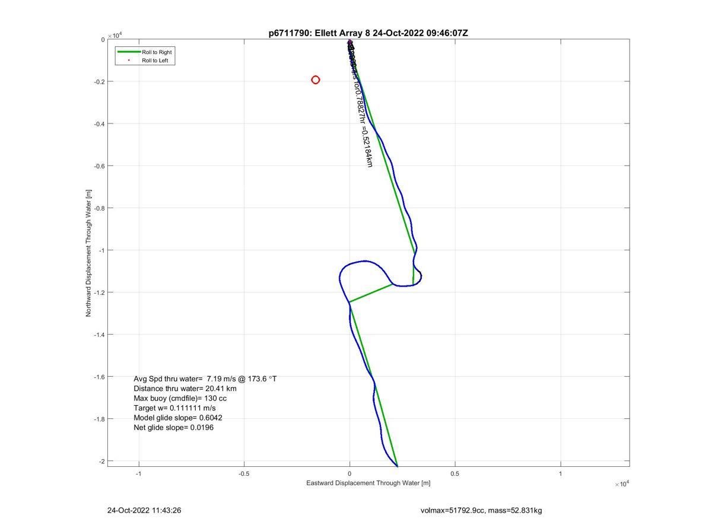Click the y-axis tick label '-0.8'

click(x=99, y=208)
